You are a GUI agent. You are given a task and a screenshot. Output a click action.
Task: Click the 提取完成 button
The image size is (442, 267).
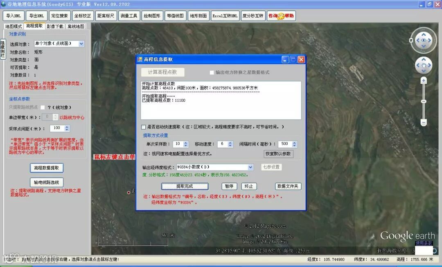pos(185,186)
